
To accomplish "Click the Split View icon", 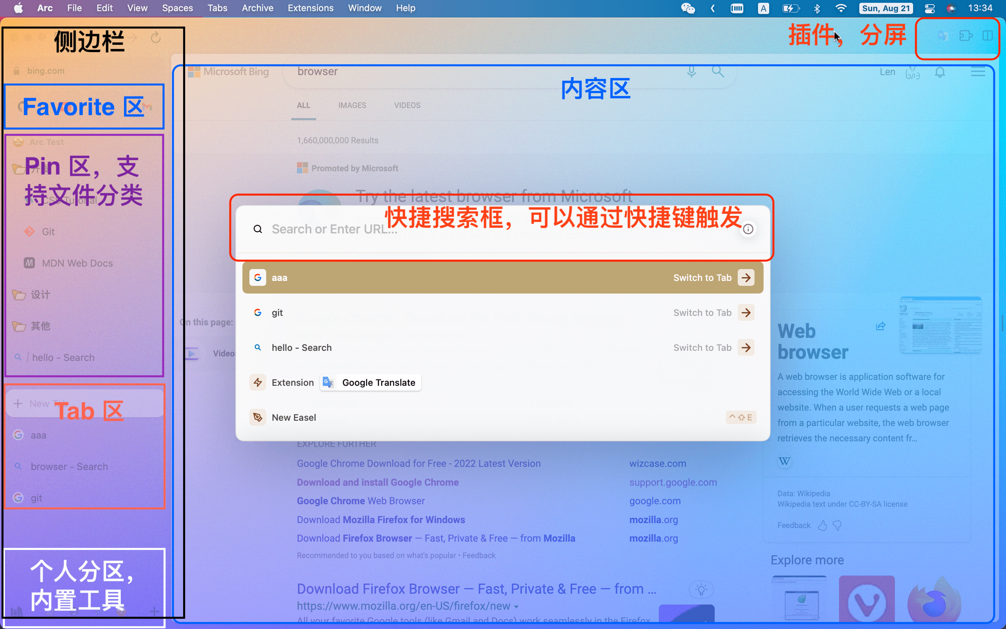I will (x=988, y=36).
